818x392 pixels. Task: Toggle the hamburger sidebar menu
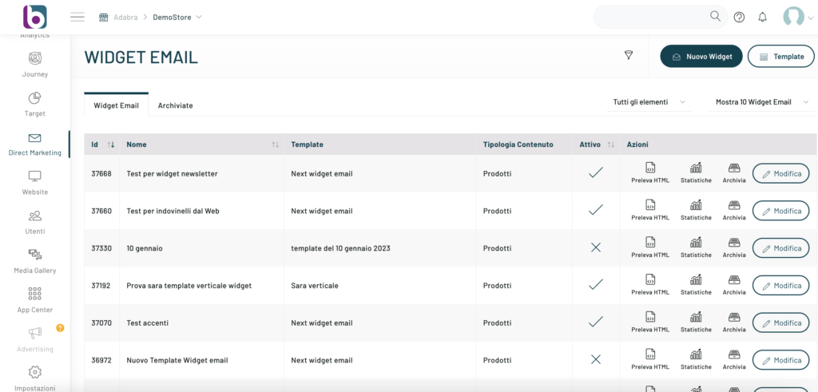[x=77, y=17]
